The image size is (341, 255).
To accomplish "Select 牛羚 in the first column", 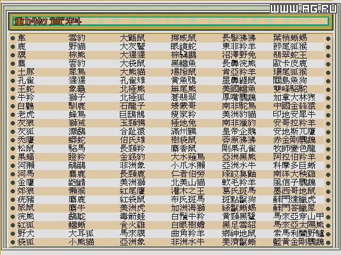I will click(x=26, y=97).
